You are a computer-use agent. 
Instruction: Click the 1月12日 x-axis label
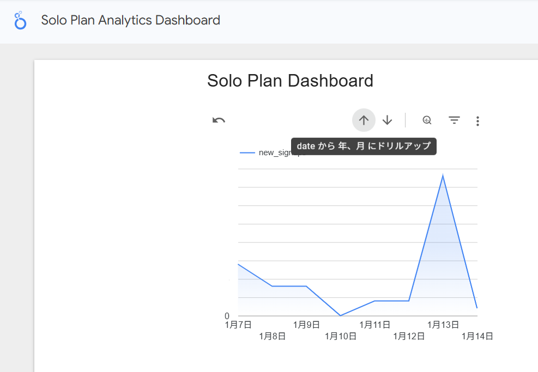point(409,336)
